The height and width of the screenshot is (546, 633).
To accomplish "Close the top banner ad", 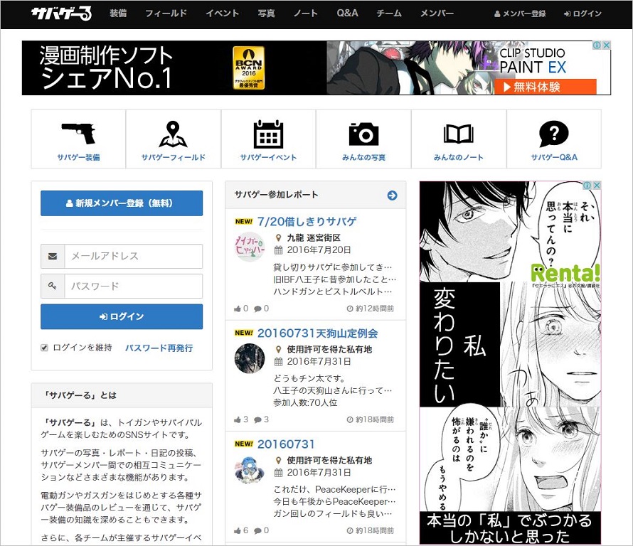I will point(606,45).
